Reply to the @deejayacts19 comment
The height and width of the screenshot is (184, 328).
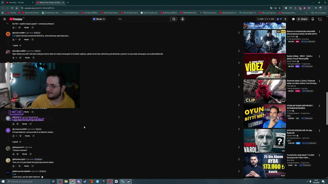(x=24, y=154)
